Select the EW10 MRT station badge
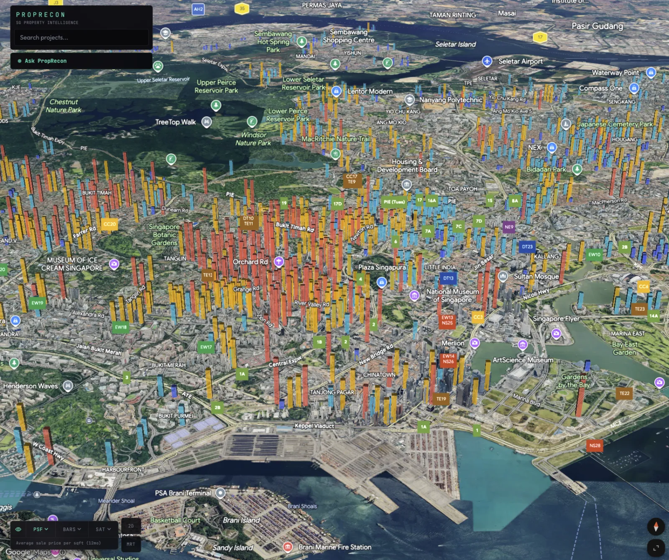This screenshot has width=669, height=560. 594,254
